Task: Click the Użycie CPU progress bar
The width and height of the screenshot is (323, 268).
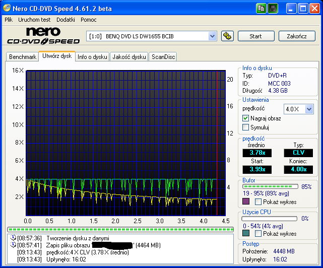Action: [x=269, y=219]
